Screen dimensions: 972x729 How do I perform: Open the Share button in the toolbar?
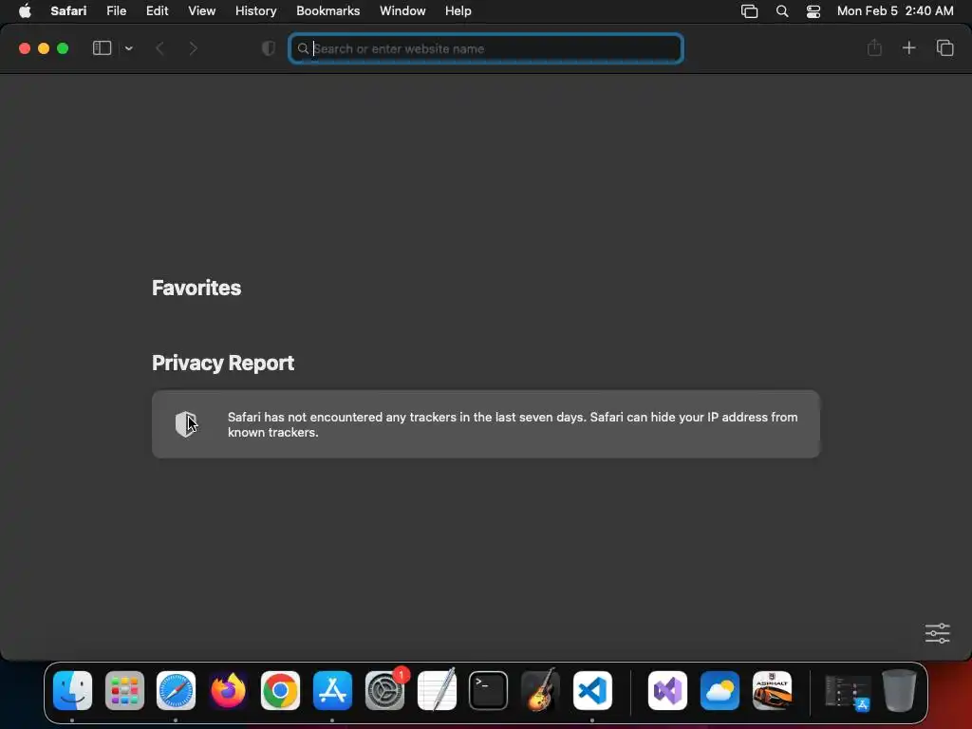pos(874,47)
